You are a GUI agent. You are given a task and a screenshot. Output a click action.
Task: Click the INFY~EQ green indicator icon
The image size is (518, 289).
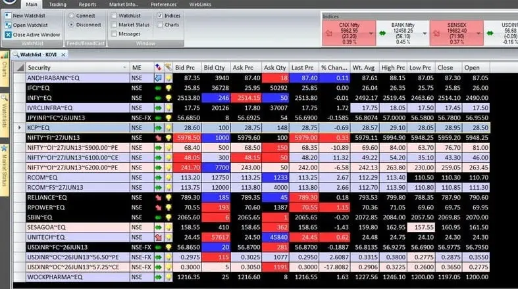click(158, 98)
